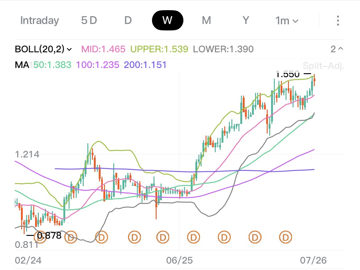The width and height of the screenshot is (360, 270).
Task: Select the D daily timeframe
Action: pos(128,20)
